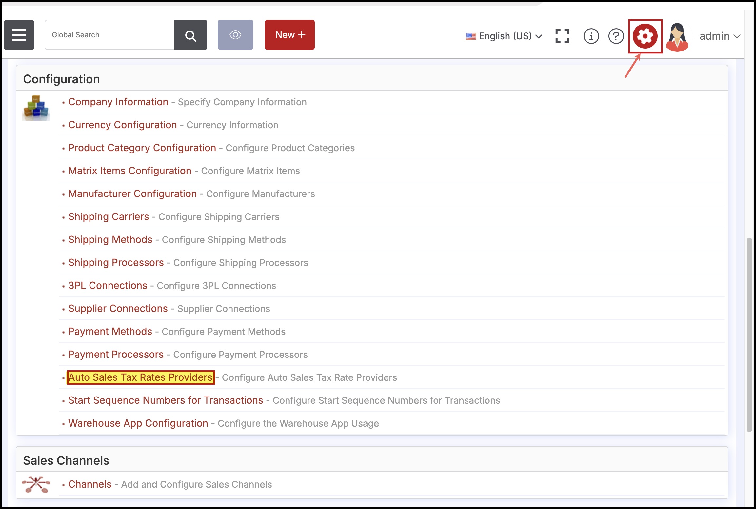The image size is (756, 509).
Task: Open Company Information settings
Action: (x=118, y=102)
